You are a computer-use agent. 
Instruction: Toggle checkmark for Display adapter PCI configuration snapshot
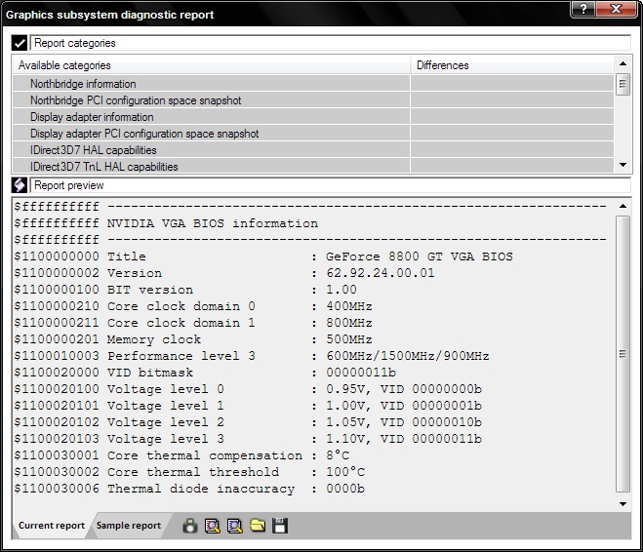(x=23, y=134)
